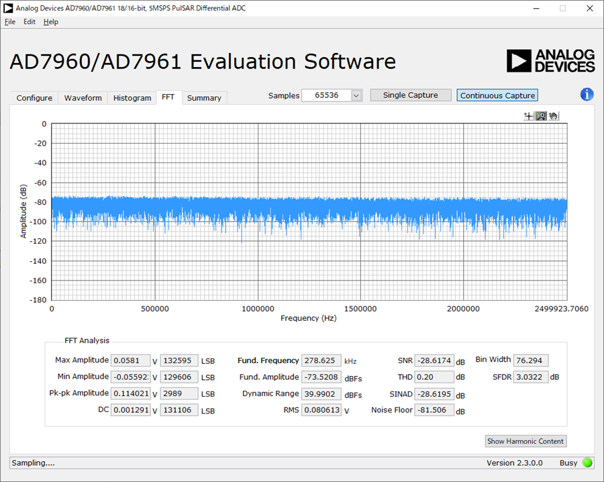Image resolution: width=604 pixels, height=482 pixels.
Task: Click the x-axis maximum label 2499923.7060
Action: (x=561, y=309)
